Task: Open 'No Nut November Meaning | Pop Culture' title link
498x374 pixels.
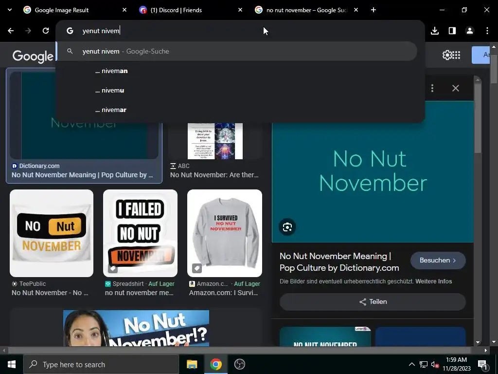Action: tap(339, 262)
